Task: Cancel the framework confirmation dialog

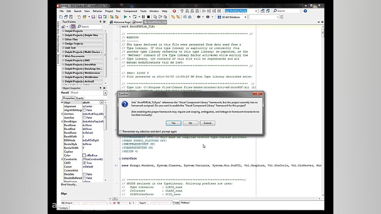Action: coord(207,123)
